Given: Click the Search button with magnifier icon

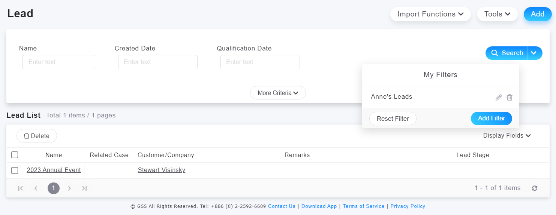Looking at the screenshot, I should [507, 53].
